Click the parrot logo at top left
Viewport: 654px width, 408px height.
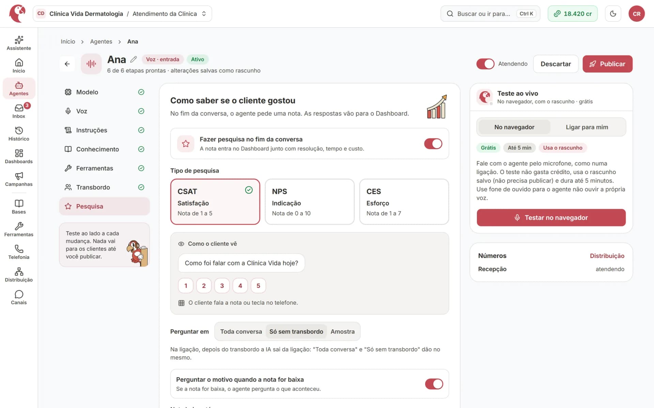(x=17, y=14)
